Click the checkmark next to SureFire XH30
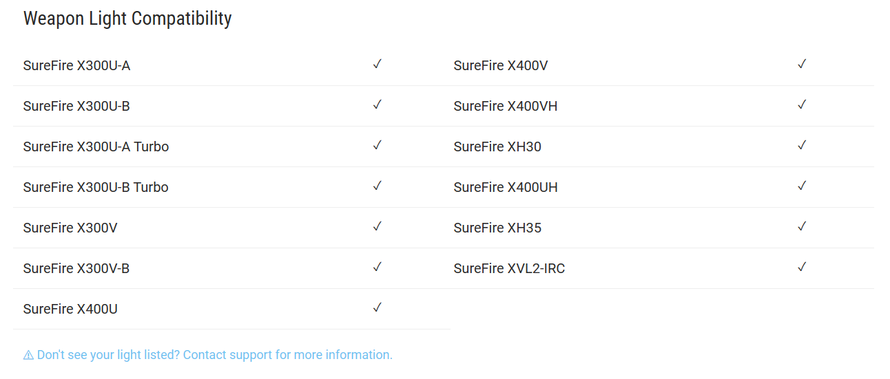 click(x=802, y=146)
